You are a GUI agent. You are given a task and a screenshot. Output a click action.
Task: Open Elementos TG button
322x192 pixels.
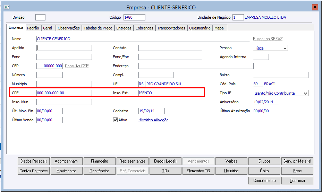coord(198,171)
